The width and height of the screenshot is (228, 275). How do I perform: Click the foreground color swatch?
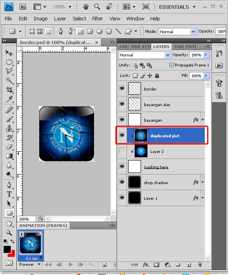pos(7,249)
